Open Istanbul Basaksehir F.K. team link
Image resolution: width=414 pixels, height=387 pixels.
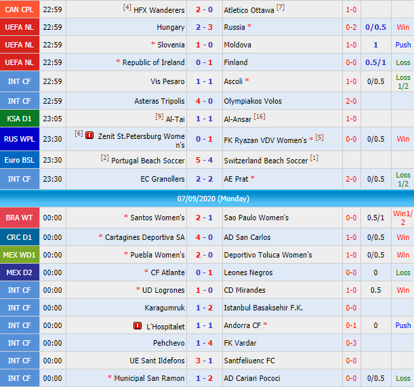coord(263,308)
